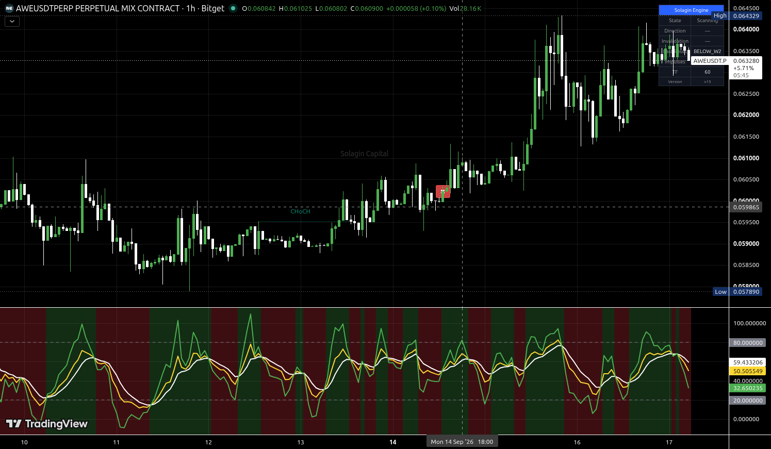Click the green oscillator value 32.650235

[748, 388]
